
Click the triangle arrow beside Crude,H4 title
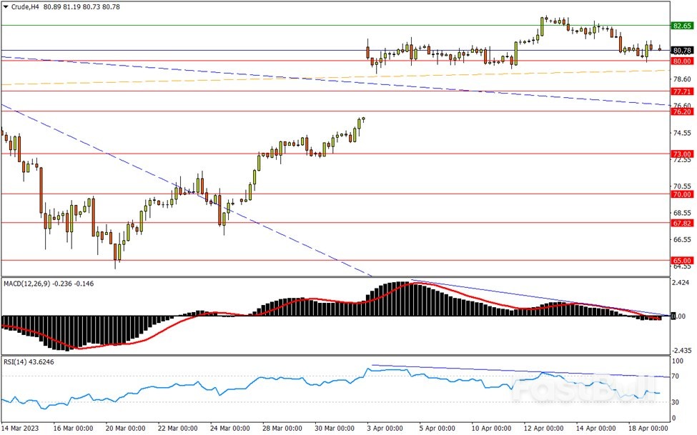point(6,7)
